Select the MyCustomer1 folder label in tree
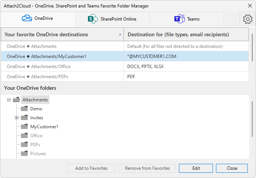The image size is (256, 178). pos(44,127)
